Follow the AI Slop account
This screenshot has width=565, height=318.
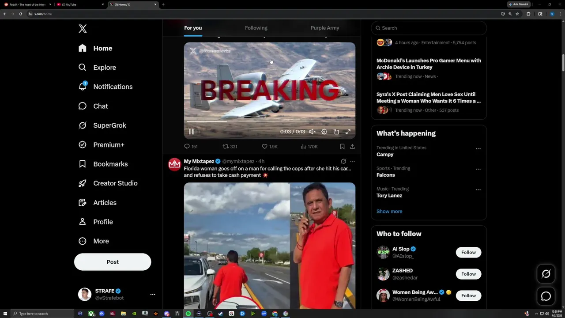coord(468,253)
